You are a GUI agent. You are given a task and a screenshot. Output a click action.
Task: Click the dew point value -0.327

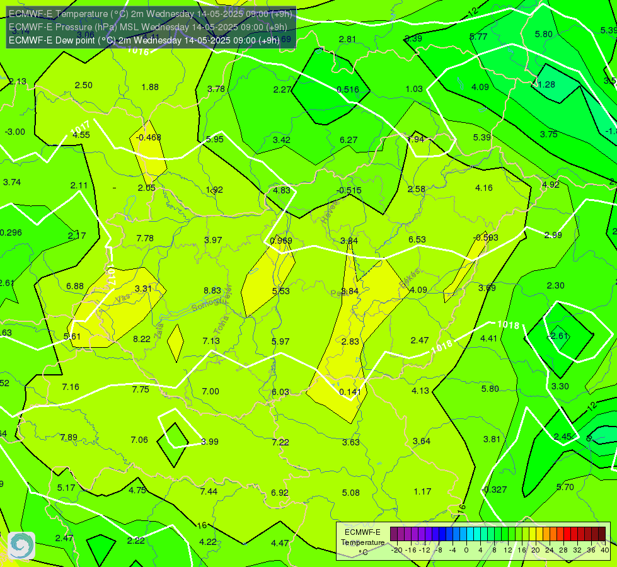pyautogui.click(x=494, y=490)
